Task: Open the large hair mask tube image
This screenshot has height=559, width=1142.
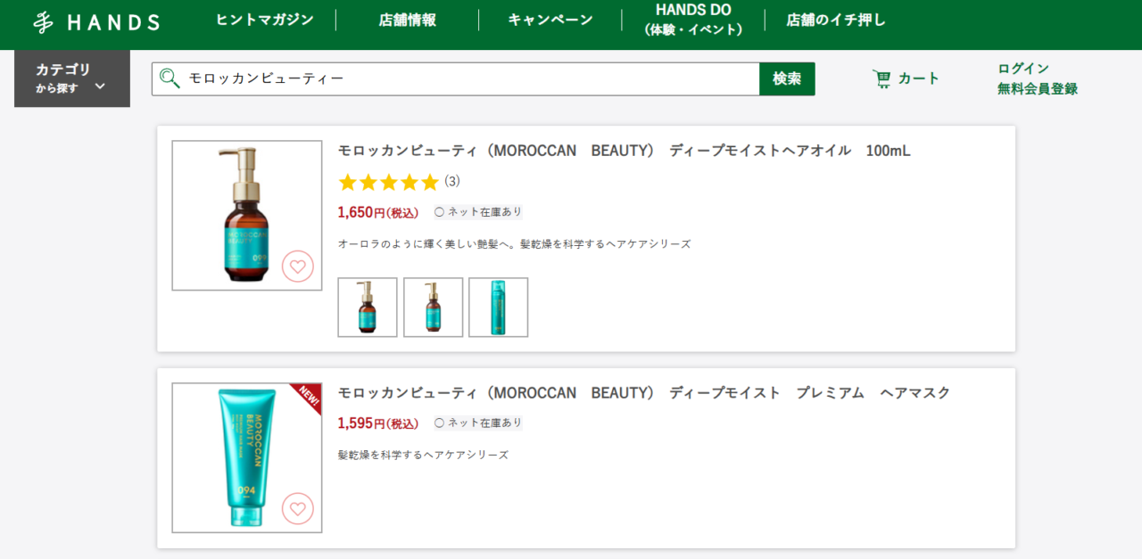Action: coord(247,458)
